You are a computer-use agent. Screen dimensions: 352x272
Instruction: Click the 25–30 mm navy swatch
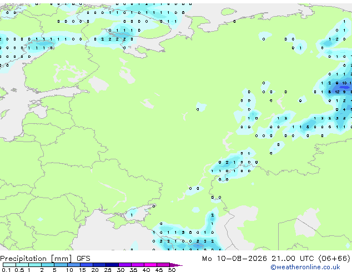[112, 265]
